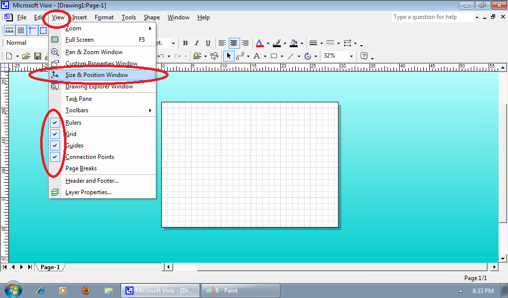Click the Fill Color bucket swatch
The height and width of the screenshot is (298, 508).
[294, 43]
